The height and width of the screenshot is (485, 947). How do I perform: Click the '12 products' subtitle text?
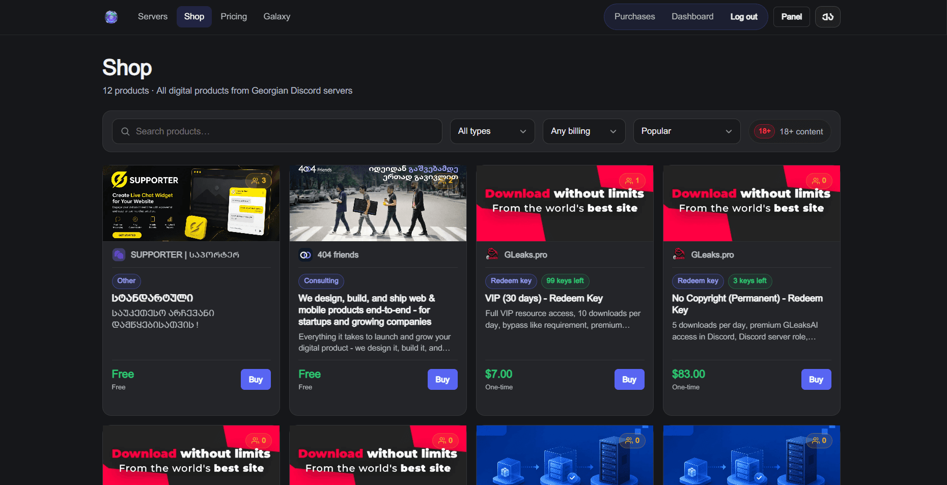(126, 91)
